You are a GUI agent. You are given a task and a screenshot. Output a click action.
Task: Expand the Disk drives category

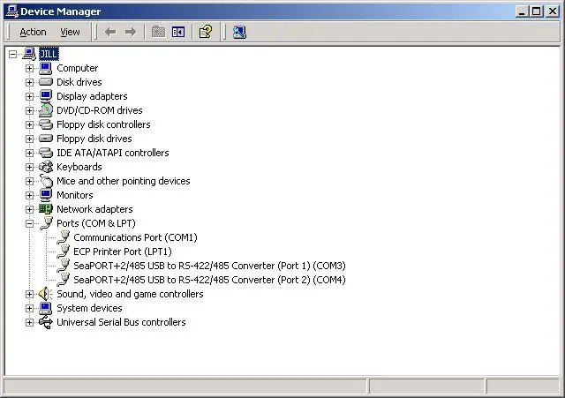pyautogui.click(x=29, y=82)
